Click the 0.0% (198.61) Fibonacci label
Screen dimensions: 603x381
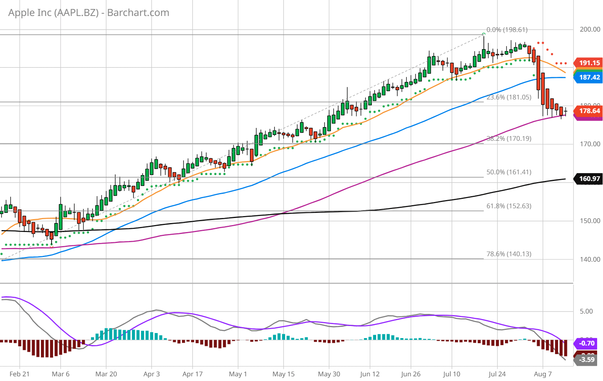(507, 30)
